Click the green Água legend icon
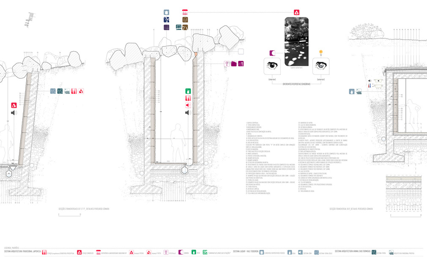Screen dimensions: 427x263 (194, 252)
